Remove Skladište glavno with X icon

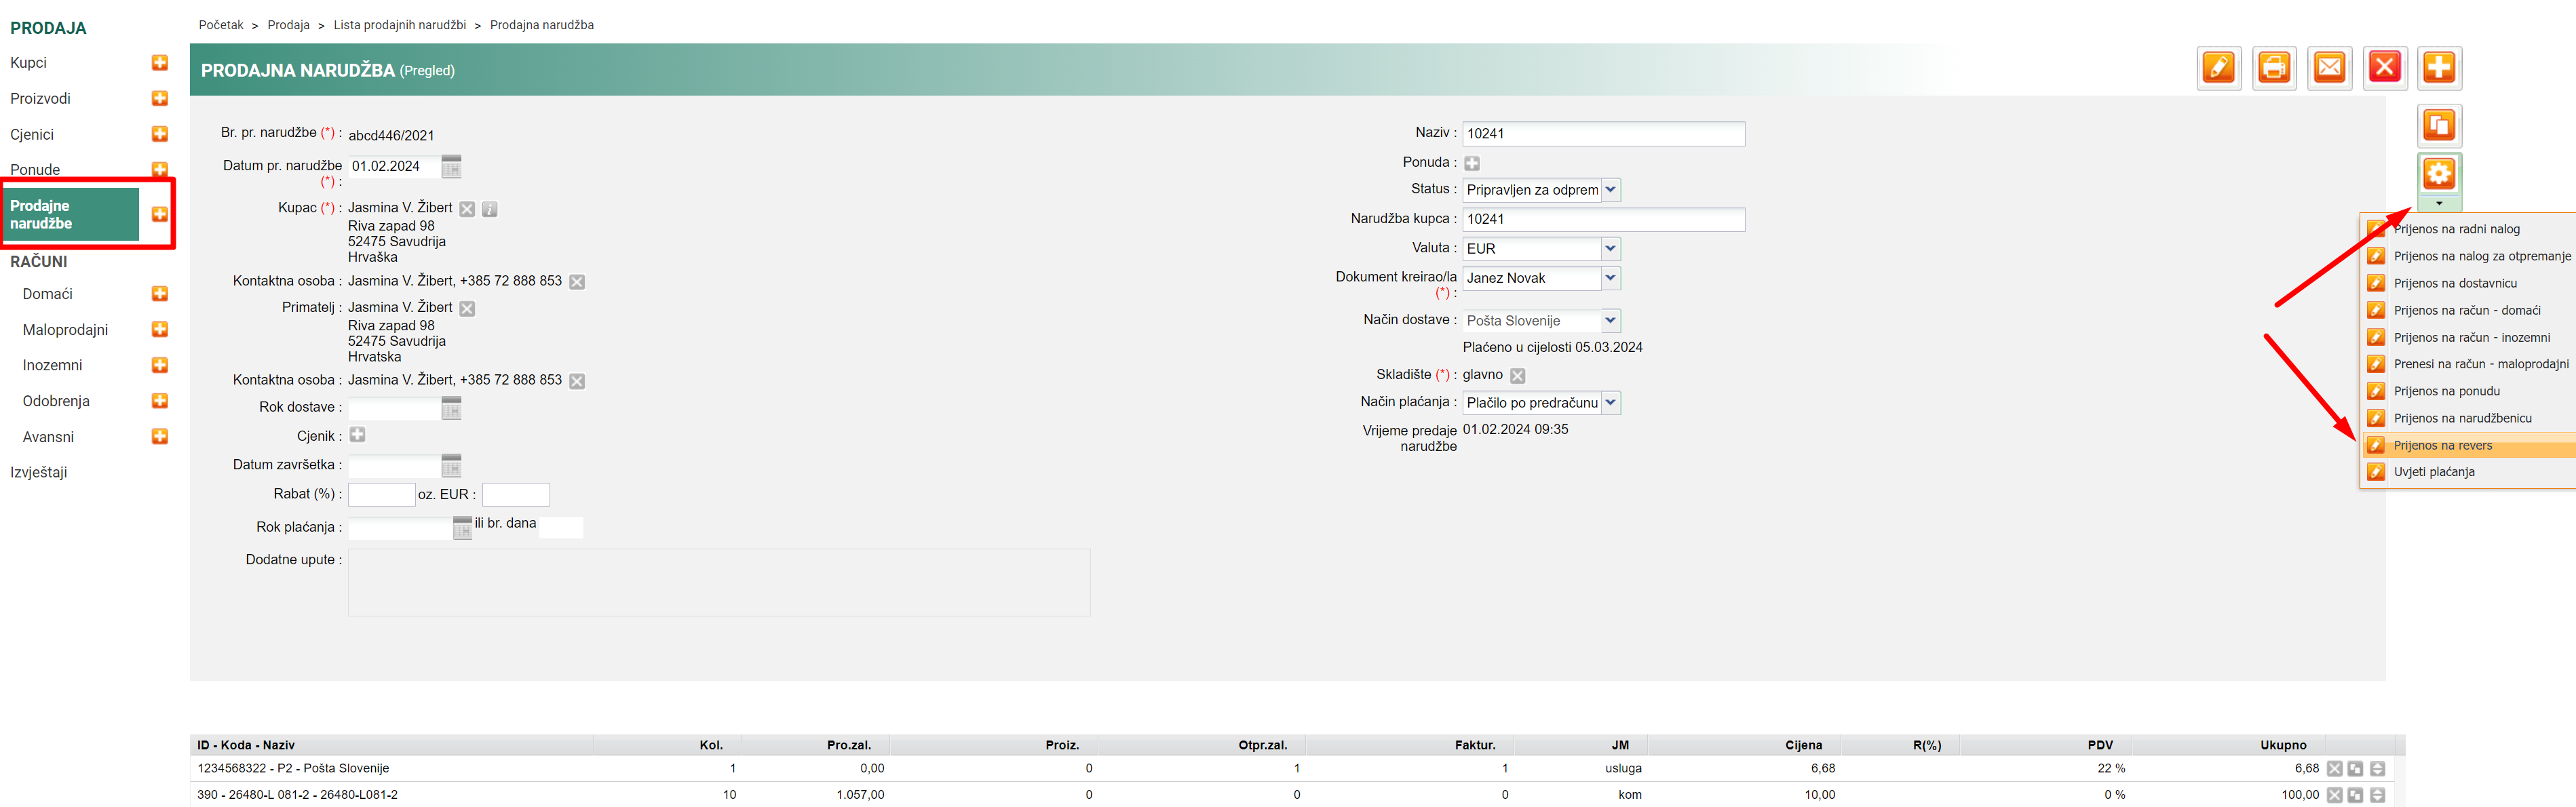pyautogui.click(x=1517, y=376)
